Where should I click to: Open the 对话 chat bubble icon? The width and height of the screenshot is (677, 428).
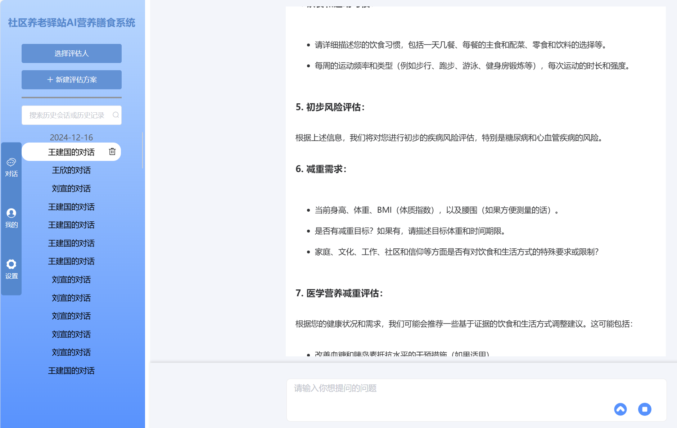[11, 162]
